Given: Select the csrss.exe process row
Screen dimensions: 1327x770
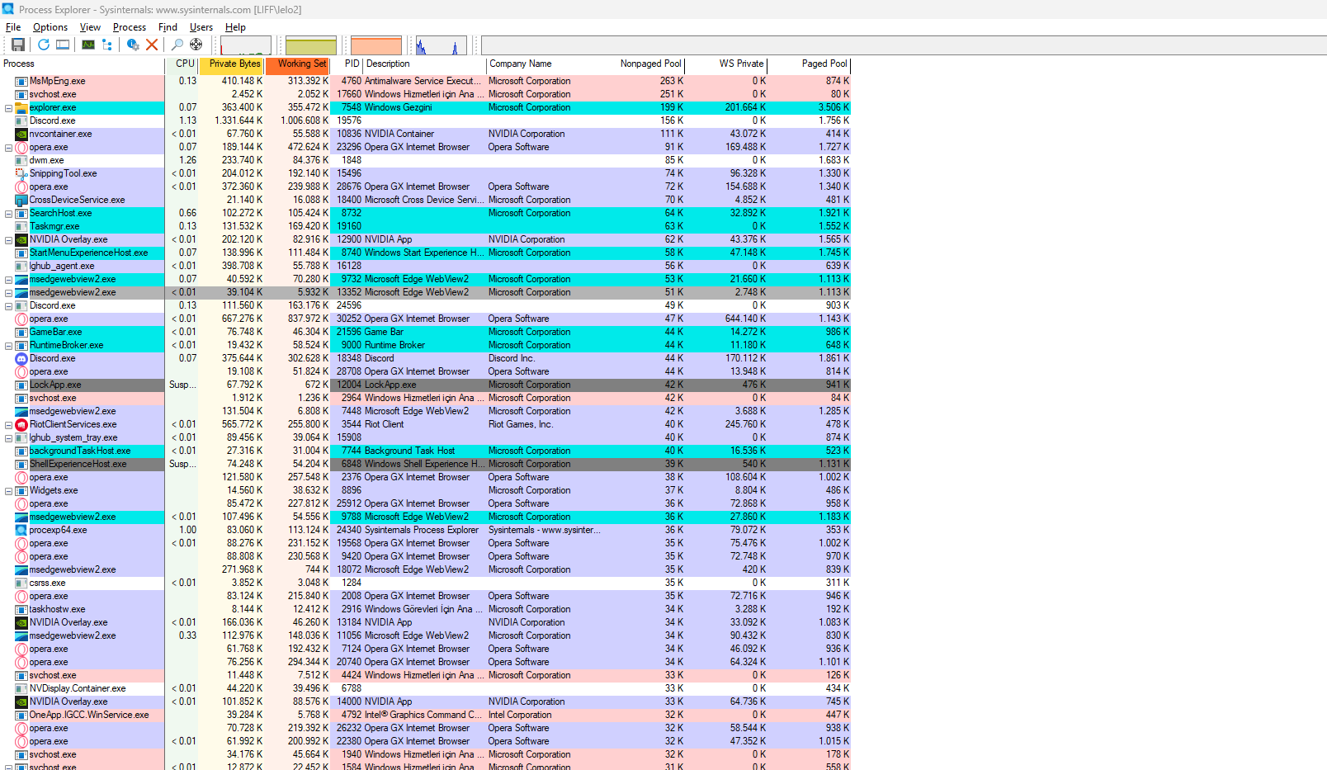Looking at the screenshot, I should click(425, 583).
